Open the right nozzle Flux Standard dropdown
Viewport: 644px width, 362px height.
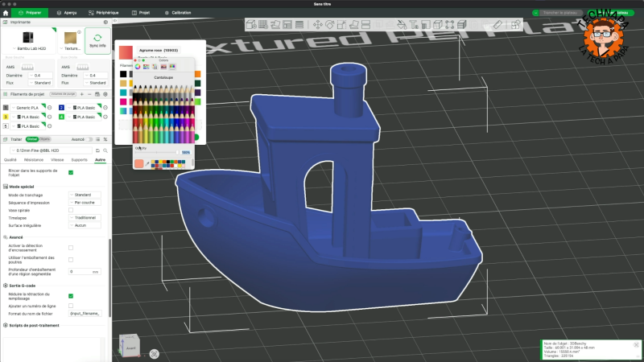tap(95, 83)
